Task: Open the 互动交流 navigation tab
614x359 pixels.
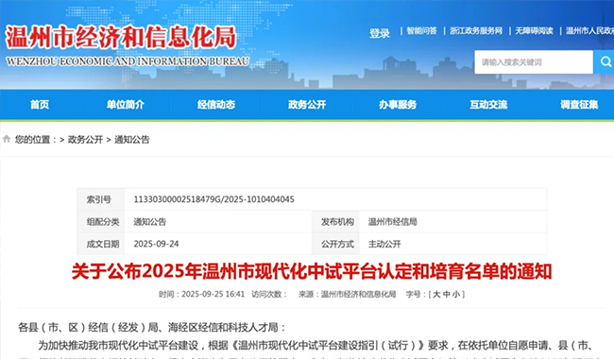Action: click(x=488, y=105)
